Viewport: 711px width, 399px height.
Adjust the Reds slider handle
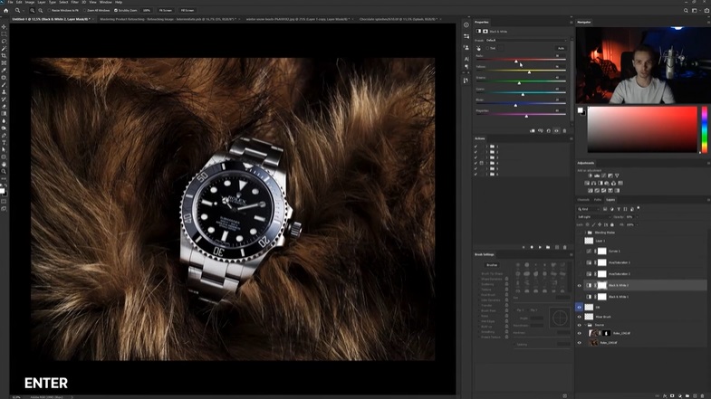click(x=516, y=62)
